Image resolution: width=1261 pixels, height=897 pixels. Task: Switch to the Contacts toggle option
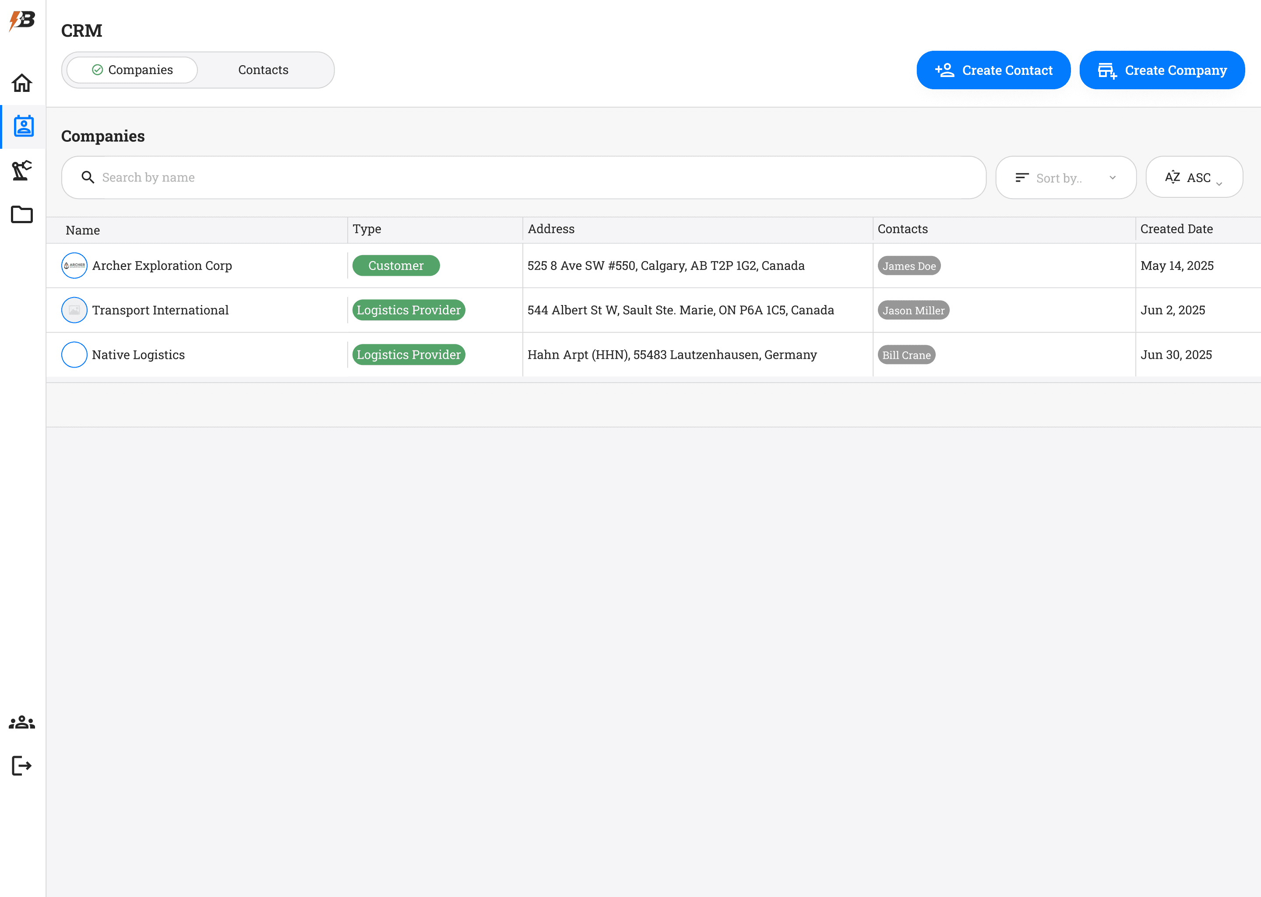pyautogui.click(x=263, y=70)
